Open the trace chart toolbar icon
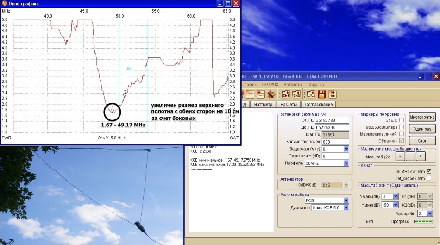440x245 pixels. click(x=260, y=94)
